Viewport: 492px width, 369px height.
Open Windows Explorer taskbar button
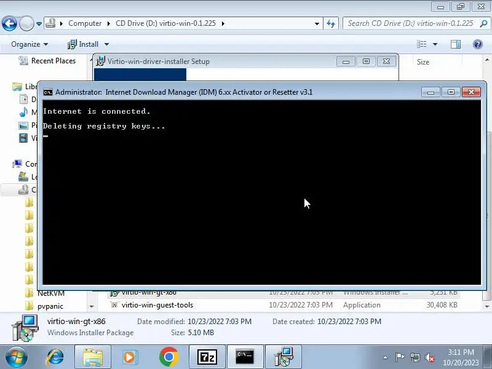tap(93, 357)
